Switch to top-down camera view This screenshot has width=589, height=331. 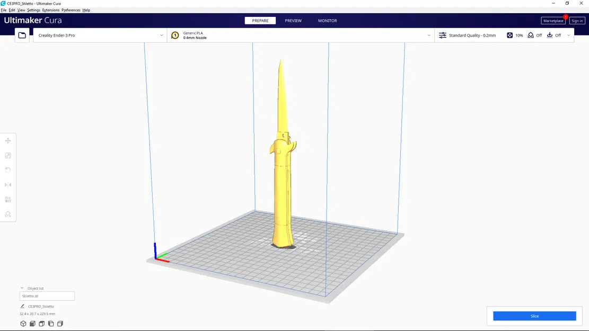(41, 324)
